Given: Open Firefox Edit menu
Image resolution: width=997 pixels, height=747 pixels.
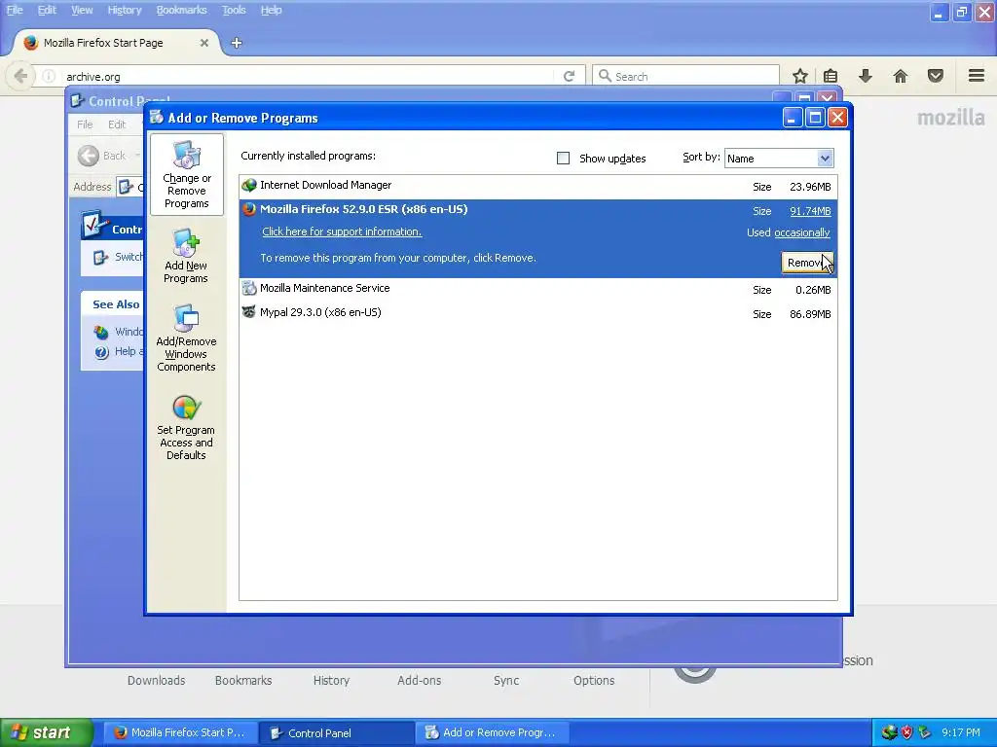Looking at the screenshot, I should 47,10.
